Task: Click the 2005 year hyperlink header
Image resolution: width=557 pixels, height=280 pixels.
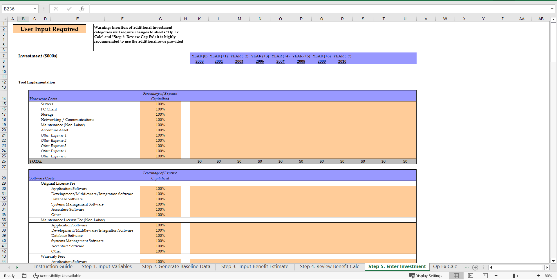Action: click(239, 61)
